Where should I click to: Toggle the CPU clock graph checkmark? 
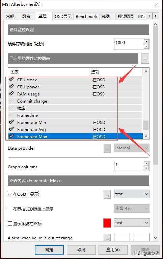pos(11,79)
